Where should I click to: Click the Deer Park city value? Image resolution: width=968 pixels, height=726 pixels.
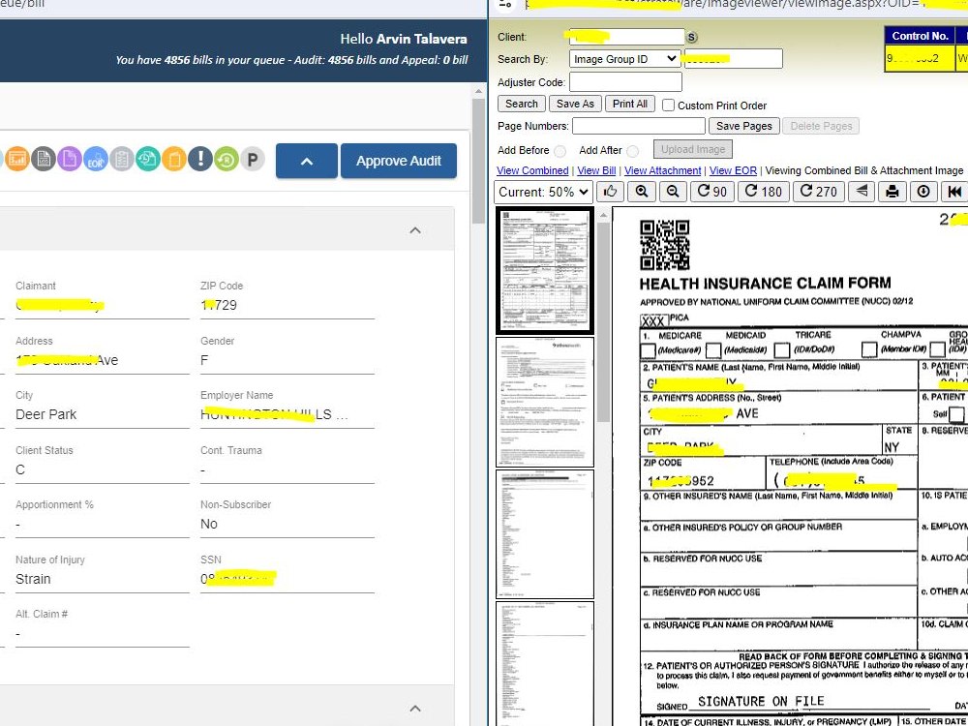click(46, 414)
